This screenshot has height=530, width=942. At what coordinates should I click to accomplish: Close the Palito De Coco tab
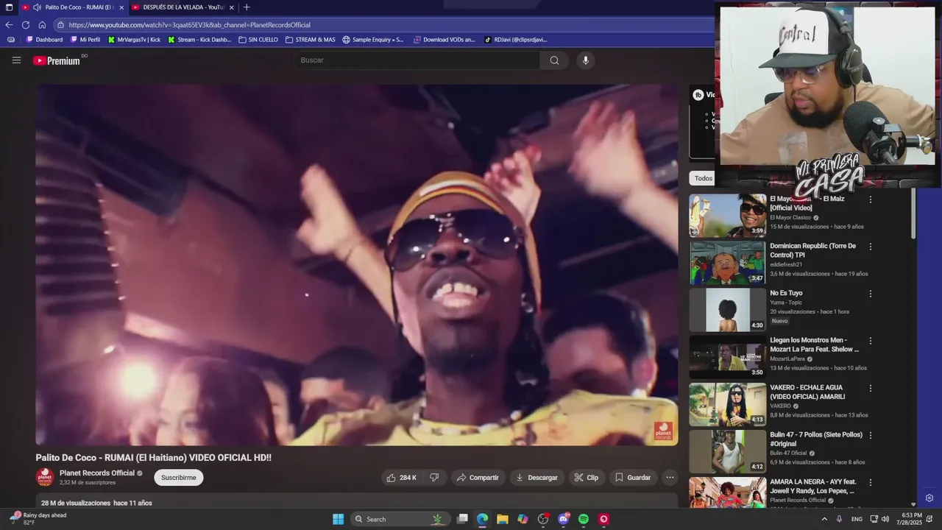121,7
